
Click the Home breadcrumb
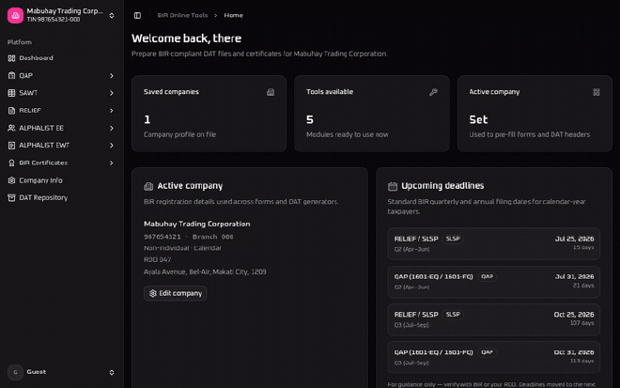(233, 15)
